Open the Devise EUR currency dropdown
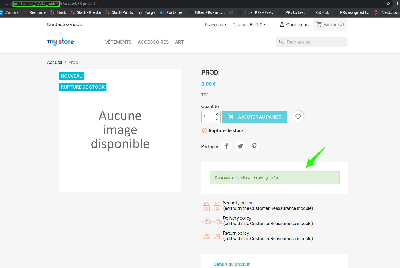This screenshot has width=400, height=268. [x=249, y=24]
